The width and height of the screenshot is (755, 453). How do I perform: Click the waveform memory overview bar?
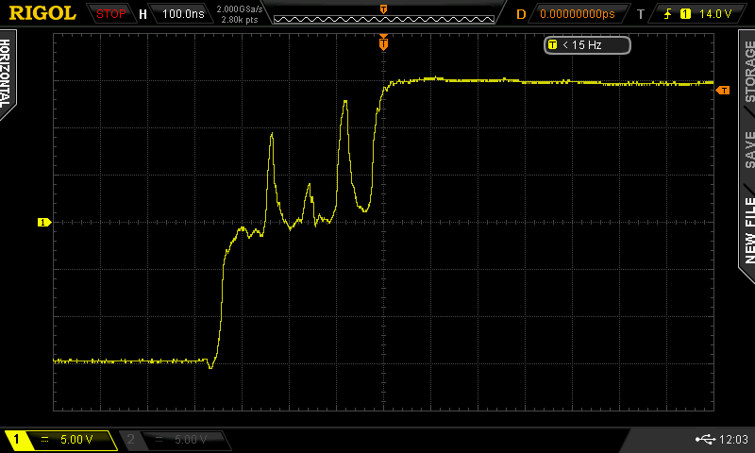(382, 14)
